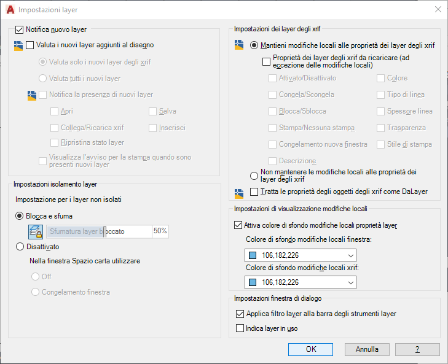
Task: Click the locked layer fading icon
Action: pyautogui.click(x=36, y=231)
